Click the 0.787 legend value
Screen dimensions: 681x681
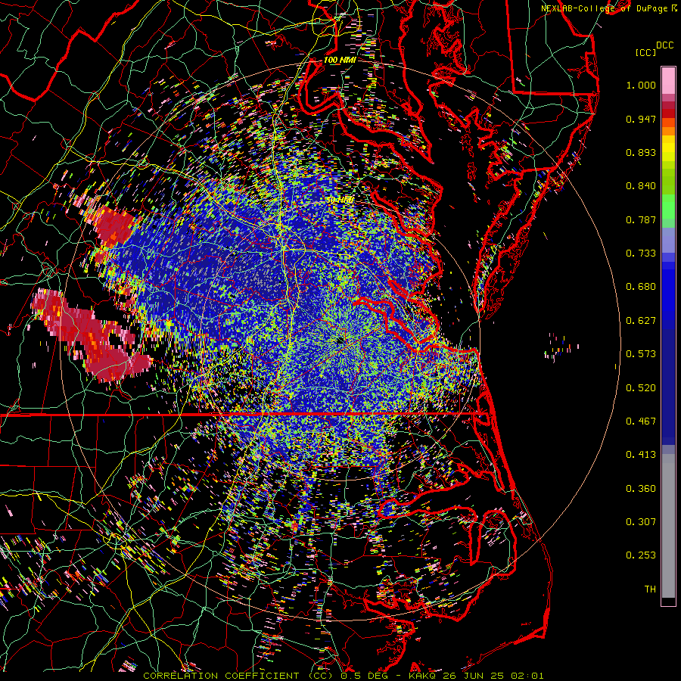[641, 219]
